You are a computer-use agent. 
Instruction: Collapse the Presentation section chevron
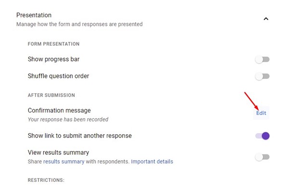coord(266,19)
